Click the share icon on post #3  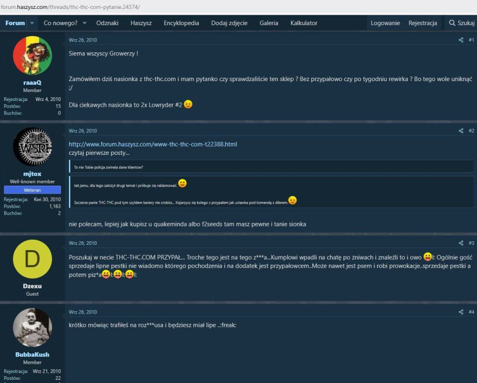coord(461,243)
